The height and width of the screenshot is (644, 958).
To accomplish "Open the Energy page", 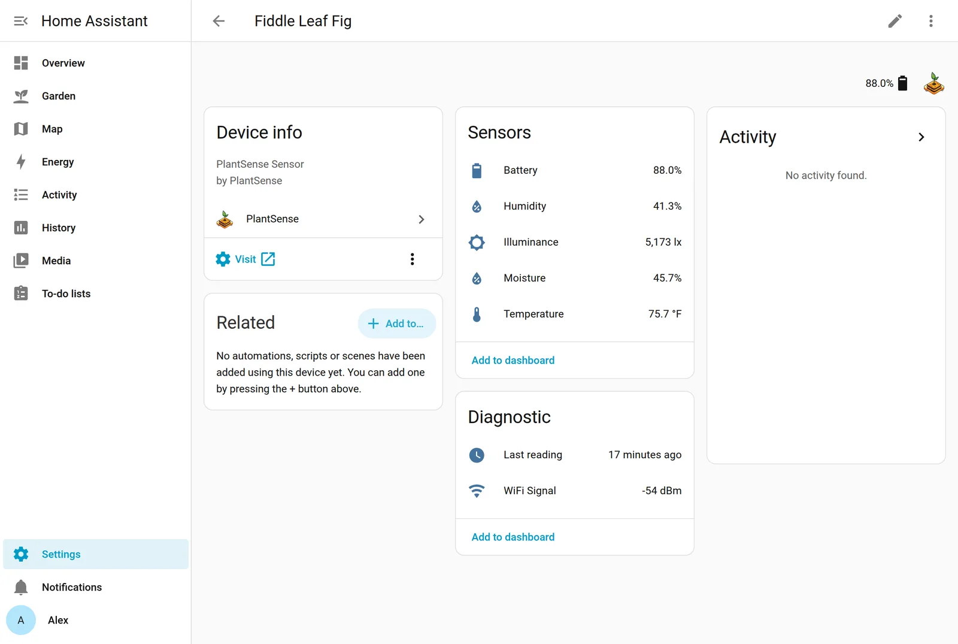I will [x=96, y=162].
